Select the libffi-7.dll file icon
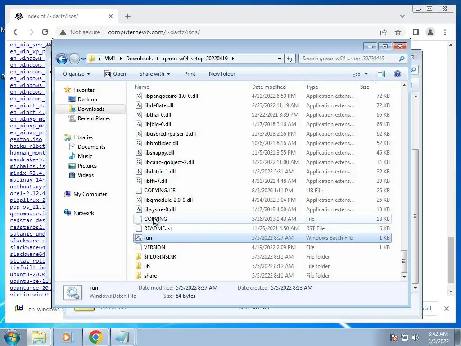The image size is (461, 346). (139, 181)
